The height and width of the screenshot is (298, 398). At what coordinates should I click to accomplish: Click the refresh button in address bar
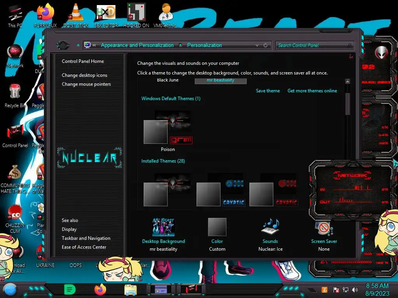[x=265, y=45]
